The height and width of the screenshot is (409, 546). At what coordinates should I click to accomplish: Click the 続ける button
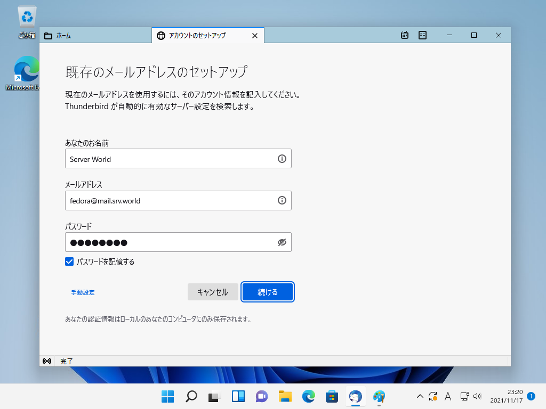(x=268, y=292)
